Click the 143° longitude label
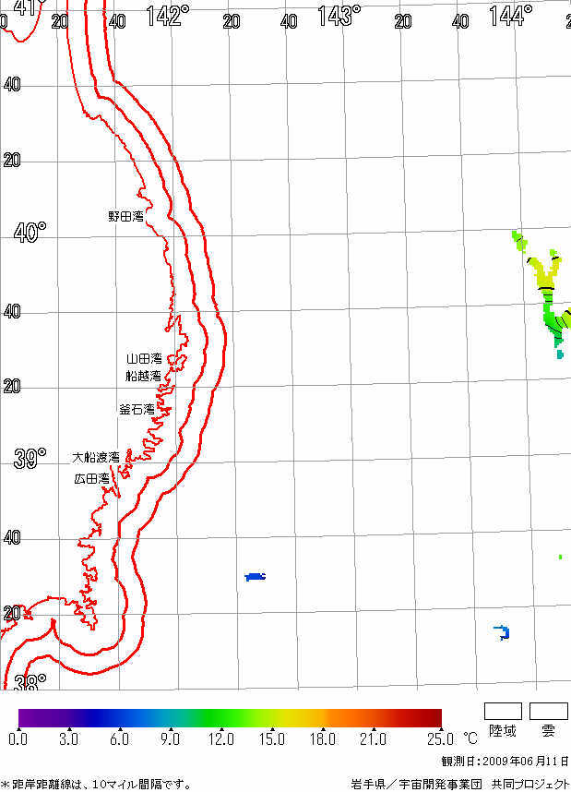This screenshot has height=792, width=571. pyautogui.click(x=339, y=16)
